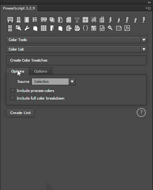Image resolution: width=153 pixels, height=190 pixels.
Task: Click the billboard stand icon in toolbar
Action: (10, 20)
